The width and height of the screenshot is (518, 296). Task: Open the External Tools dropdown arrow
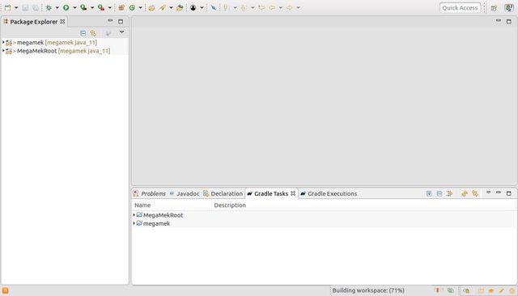click(x=110, y=7)
